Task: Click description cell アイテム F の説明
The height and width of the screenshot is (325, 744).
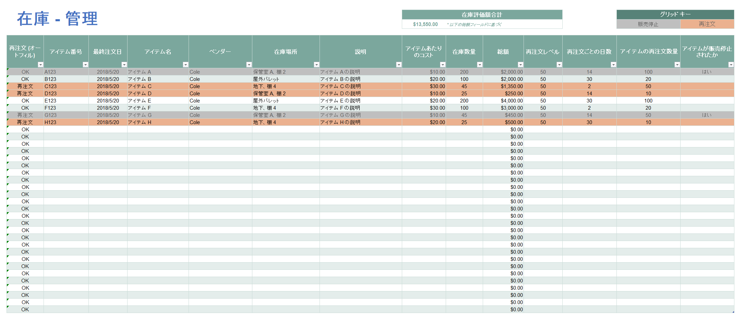Action: click(361, 108)
